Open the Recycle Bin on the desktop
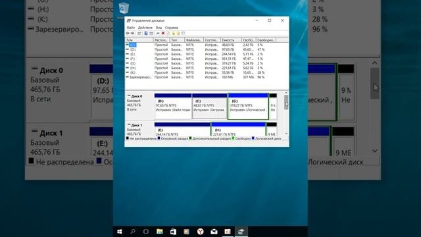421x237 pixels. click(124, 8)
